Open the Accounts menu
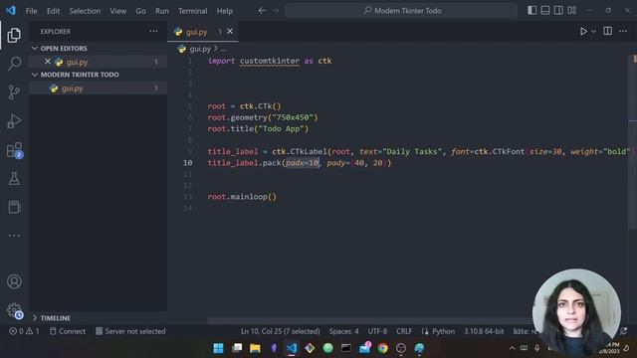This screenshot has height=358, width=637. 14,281
